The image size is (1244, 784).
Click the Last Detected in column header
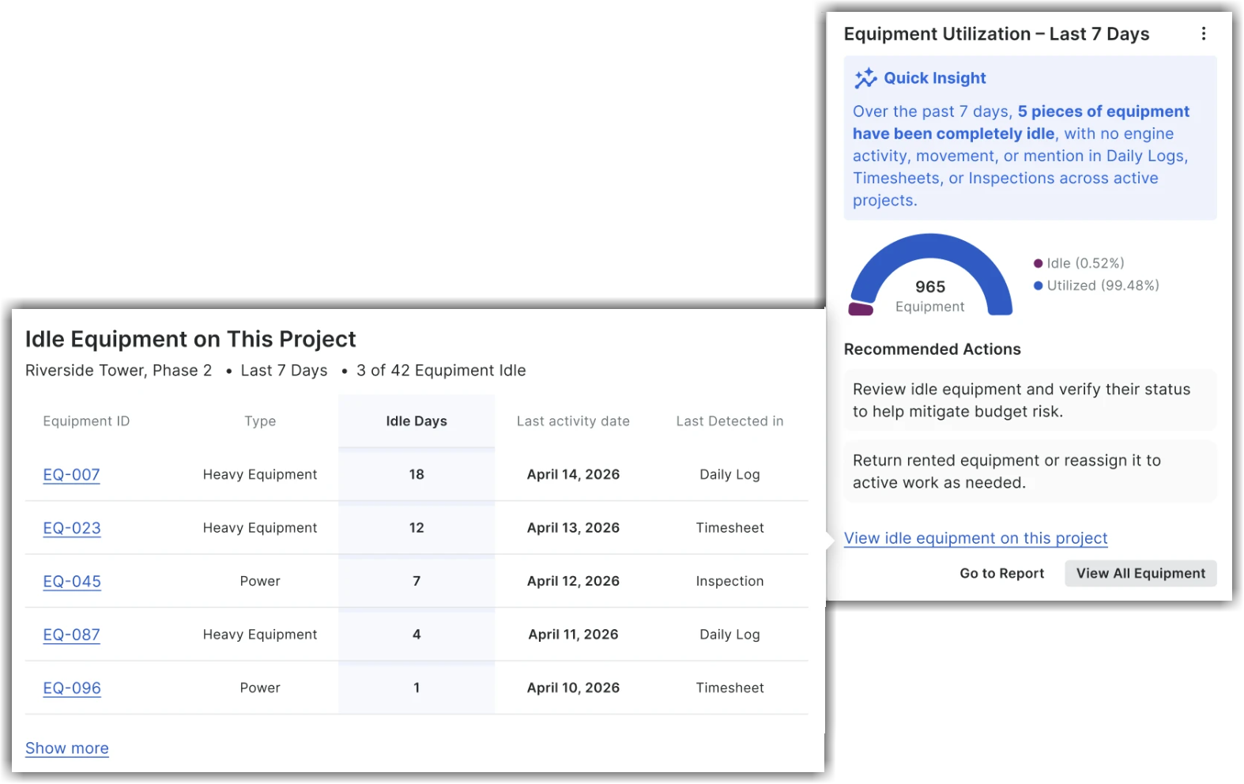click(729, 421)
